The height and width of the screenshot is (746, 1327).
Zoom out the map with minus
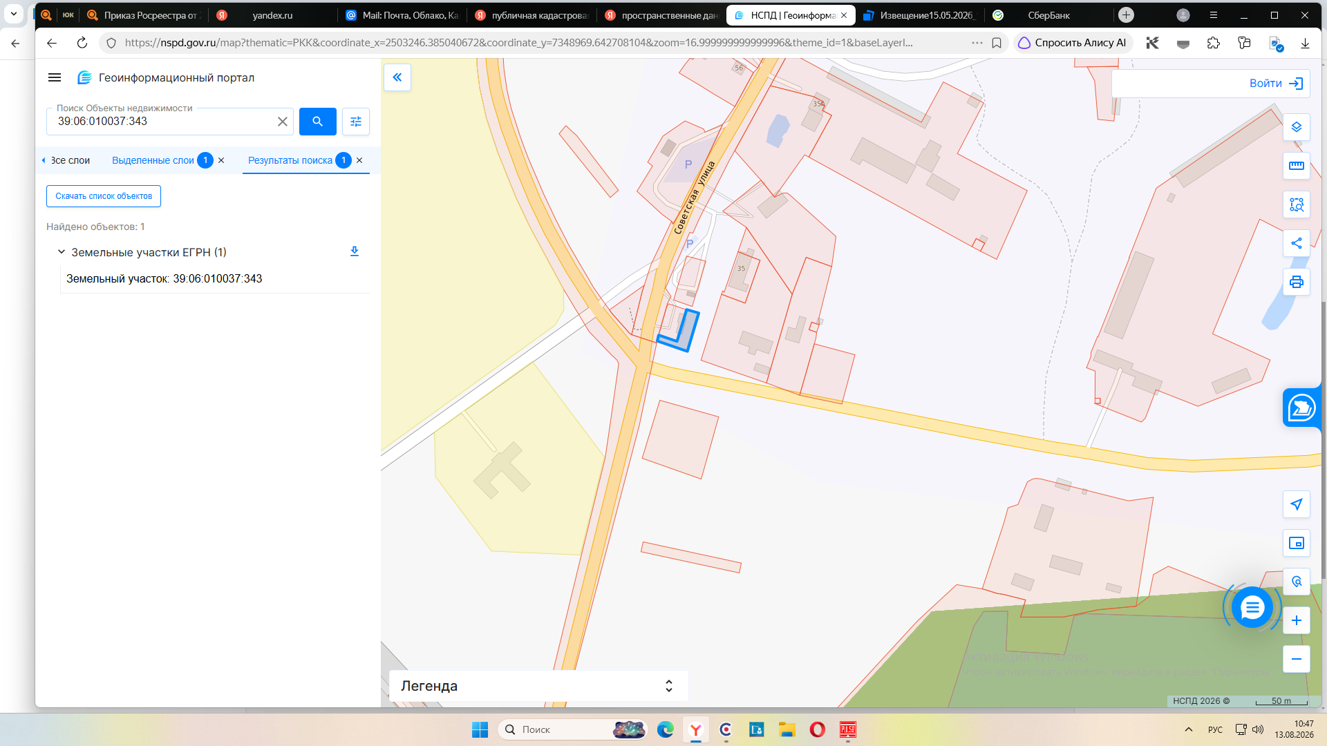click(x=1297, y=659)
